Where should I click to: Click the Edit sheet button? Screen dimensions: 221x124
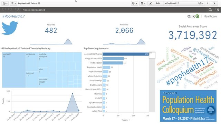tap(155, 3)
